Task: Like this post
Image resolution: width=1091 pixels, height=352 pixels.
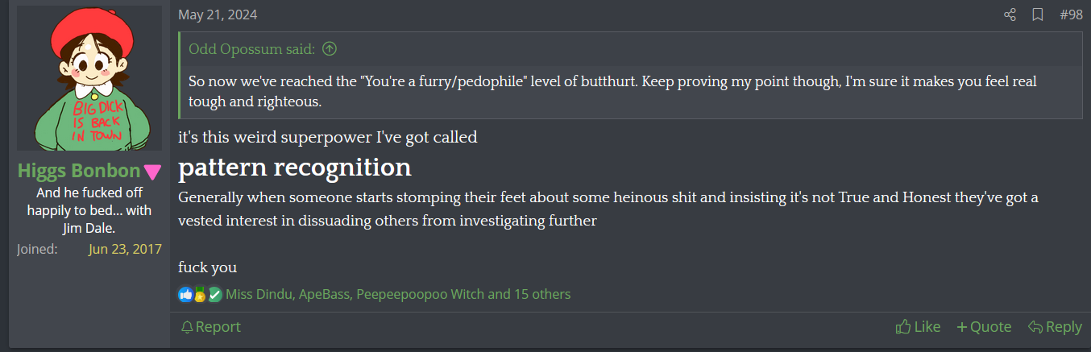Action: click(918, 326)
